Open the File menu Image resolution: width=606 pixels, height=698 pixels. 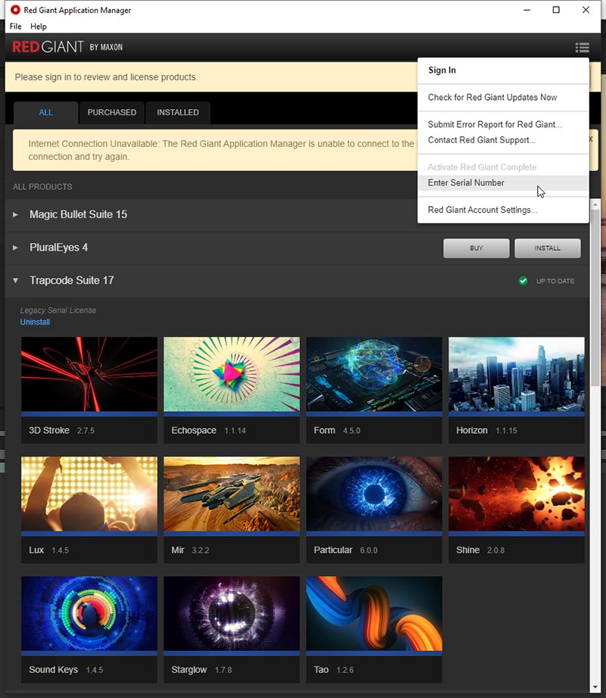point(16,26)
